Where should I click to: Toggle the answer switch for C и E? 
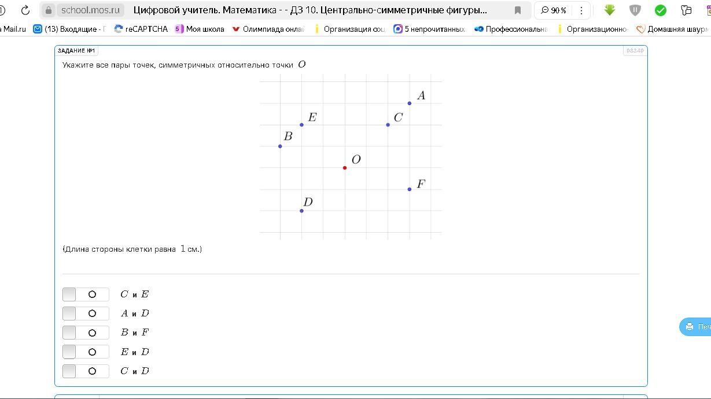[x=86, y=294]
